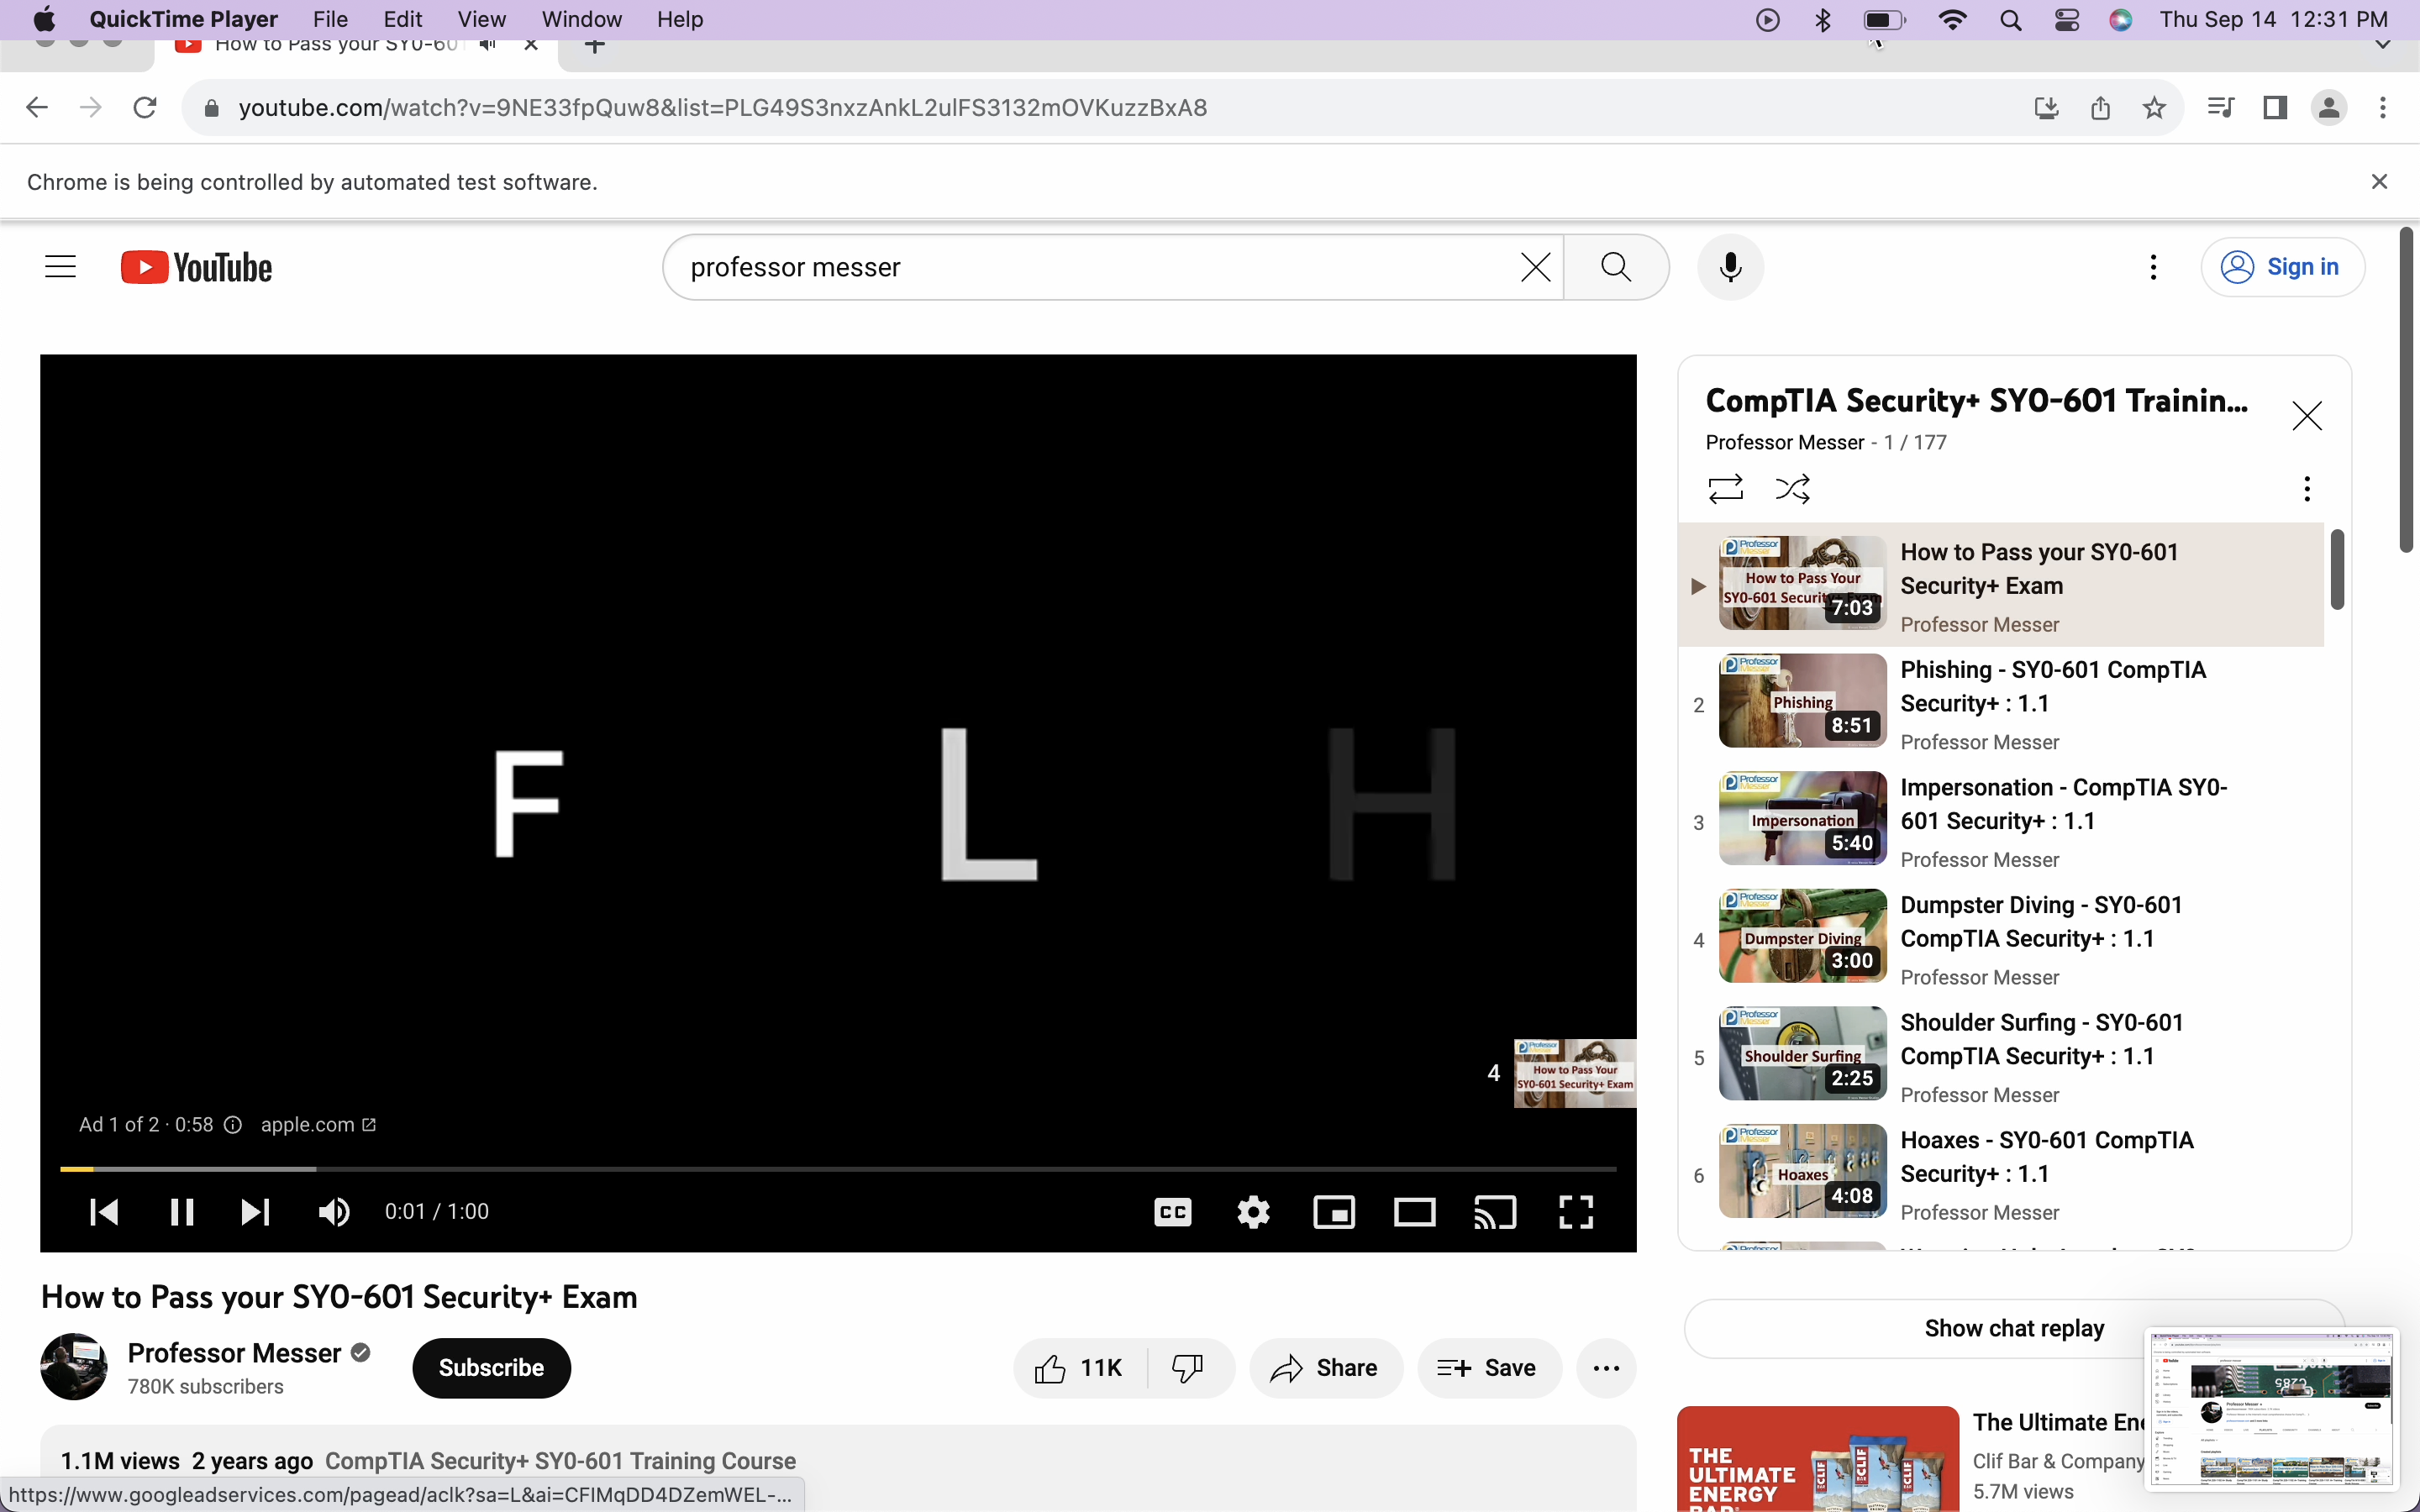
Task: Open Chrome three-dot menu
Action: (2383, 108)
